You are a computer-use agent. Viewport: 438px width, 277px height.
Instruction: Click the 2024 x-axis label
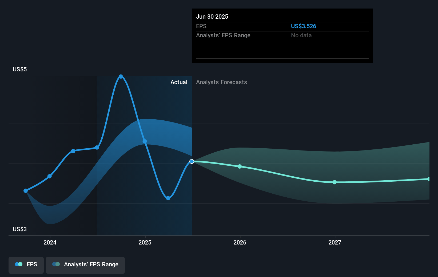tap(50, 242)
